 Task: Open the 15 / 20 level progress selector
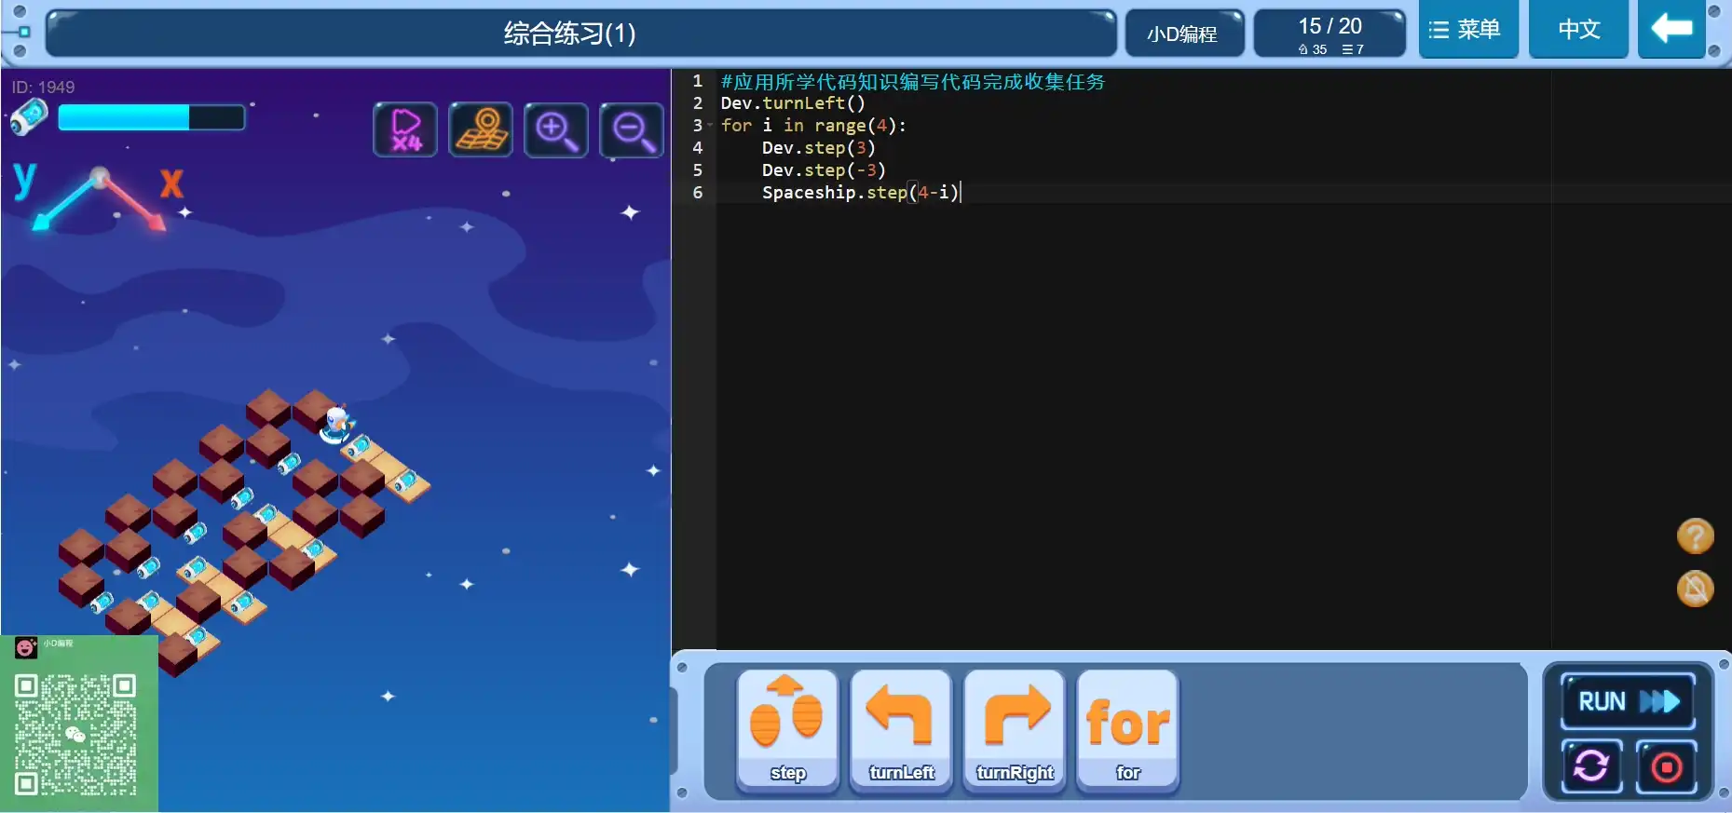click(1330, 34)
